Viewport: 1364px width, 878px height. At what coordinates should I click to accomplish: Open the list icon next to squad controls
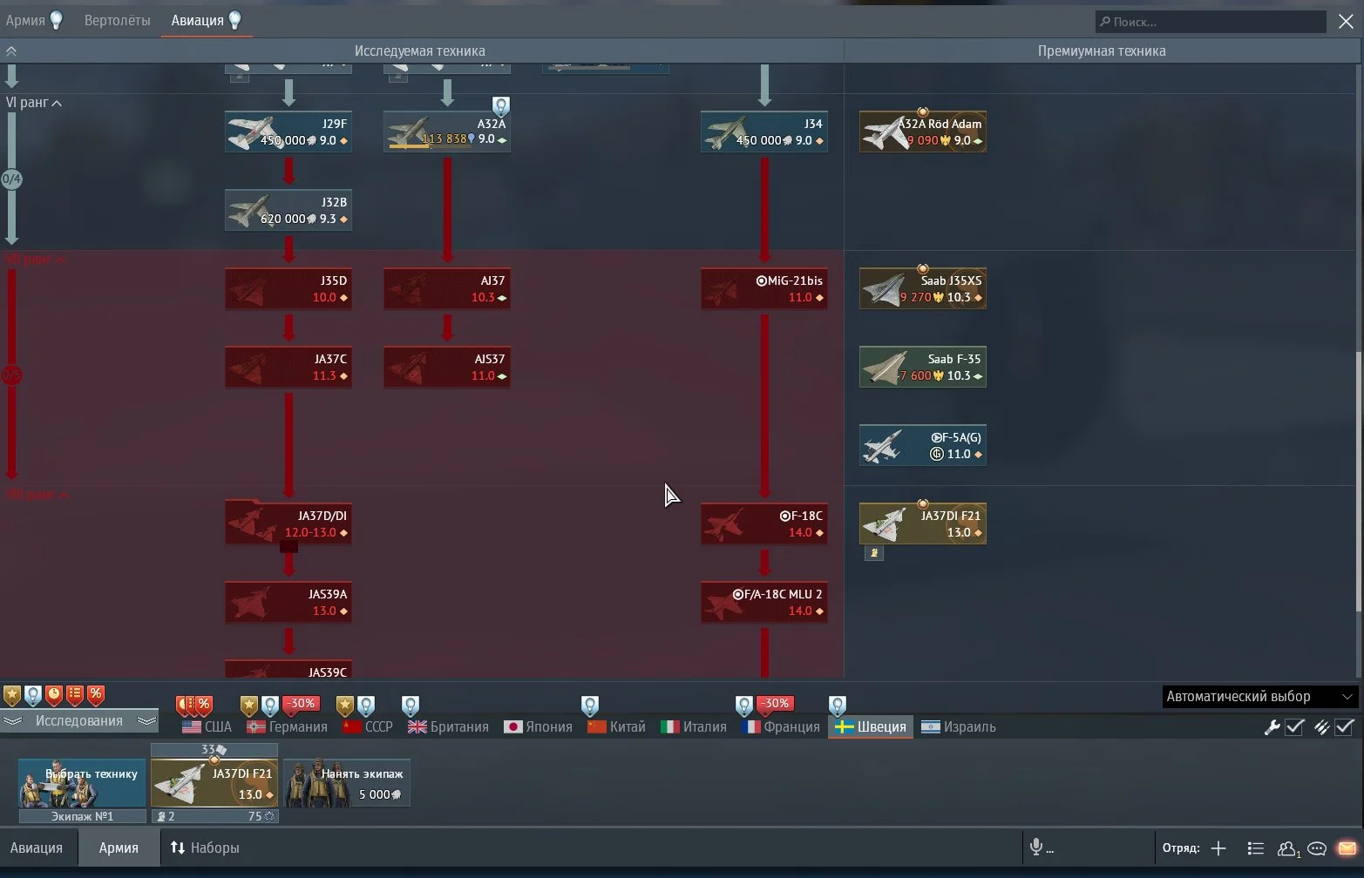click(1255, 848)
